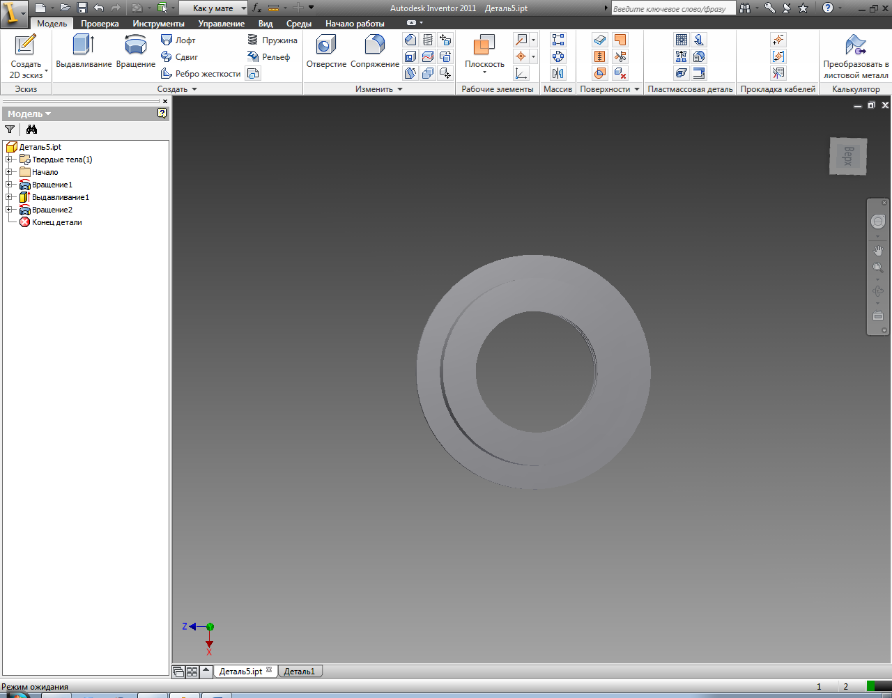Open the Управление ribbon tab

pyautogui.click(x=221, y=24)
